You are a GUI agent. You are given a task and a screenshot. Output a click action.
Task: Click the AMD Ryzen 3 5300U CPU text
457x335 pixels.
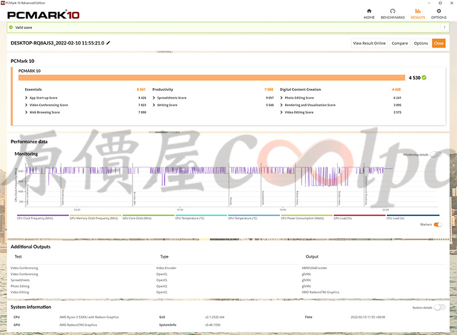pos(89,317)
